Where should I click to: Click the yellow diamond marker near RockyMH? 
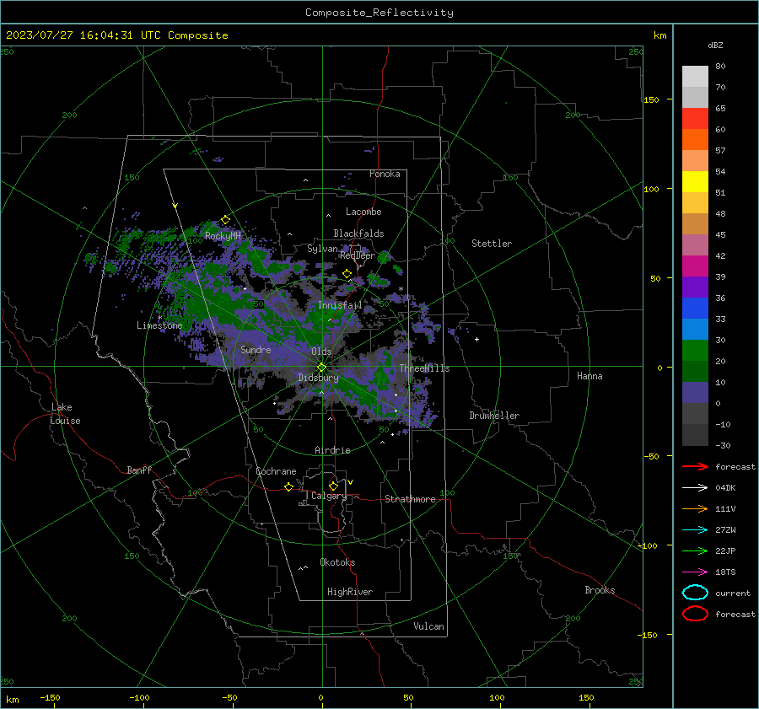click(x=225, y=220)
